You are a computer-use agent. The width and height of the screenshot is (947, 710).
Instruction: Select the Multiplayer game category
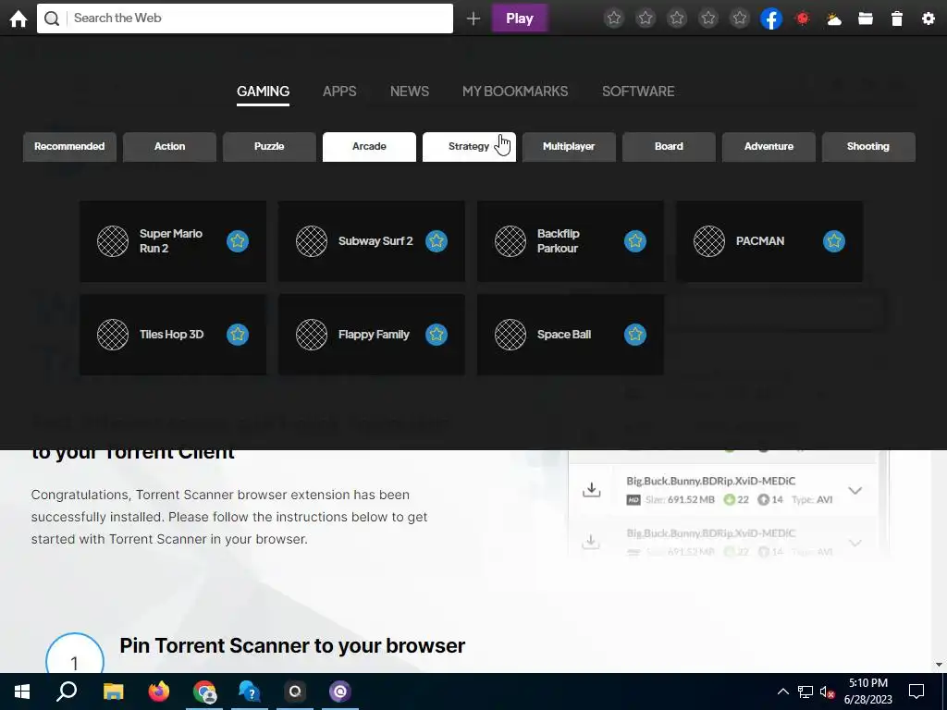coord(569,147)
